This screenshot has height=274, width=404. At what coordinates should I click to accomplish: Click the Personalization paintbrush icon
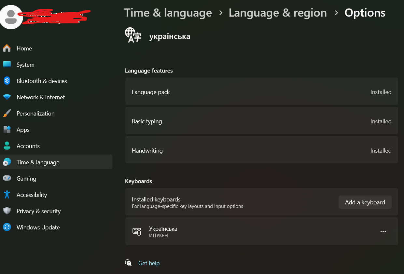pyautogui.click(x=7, y=113)
